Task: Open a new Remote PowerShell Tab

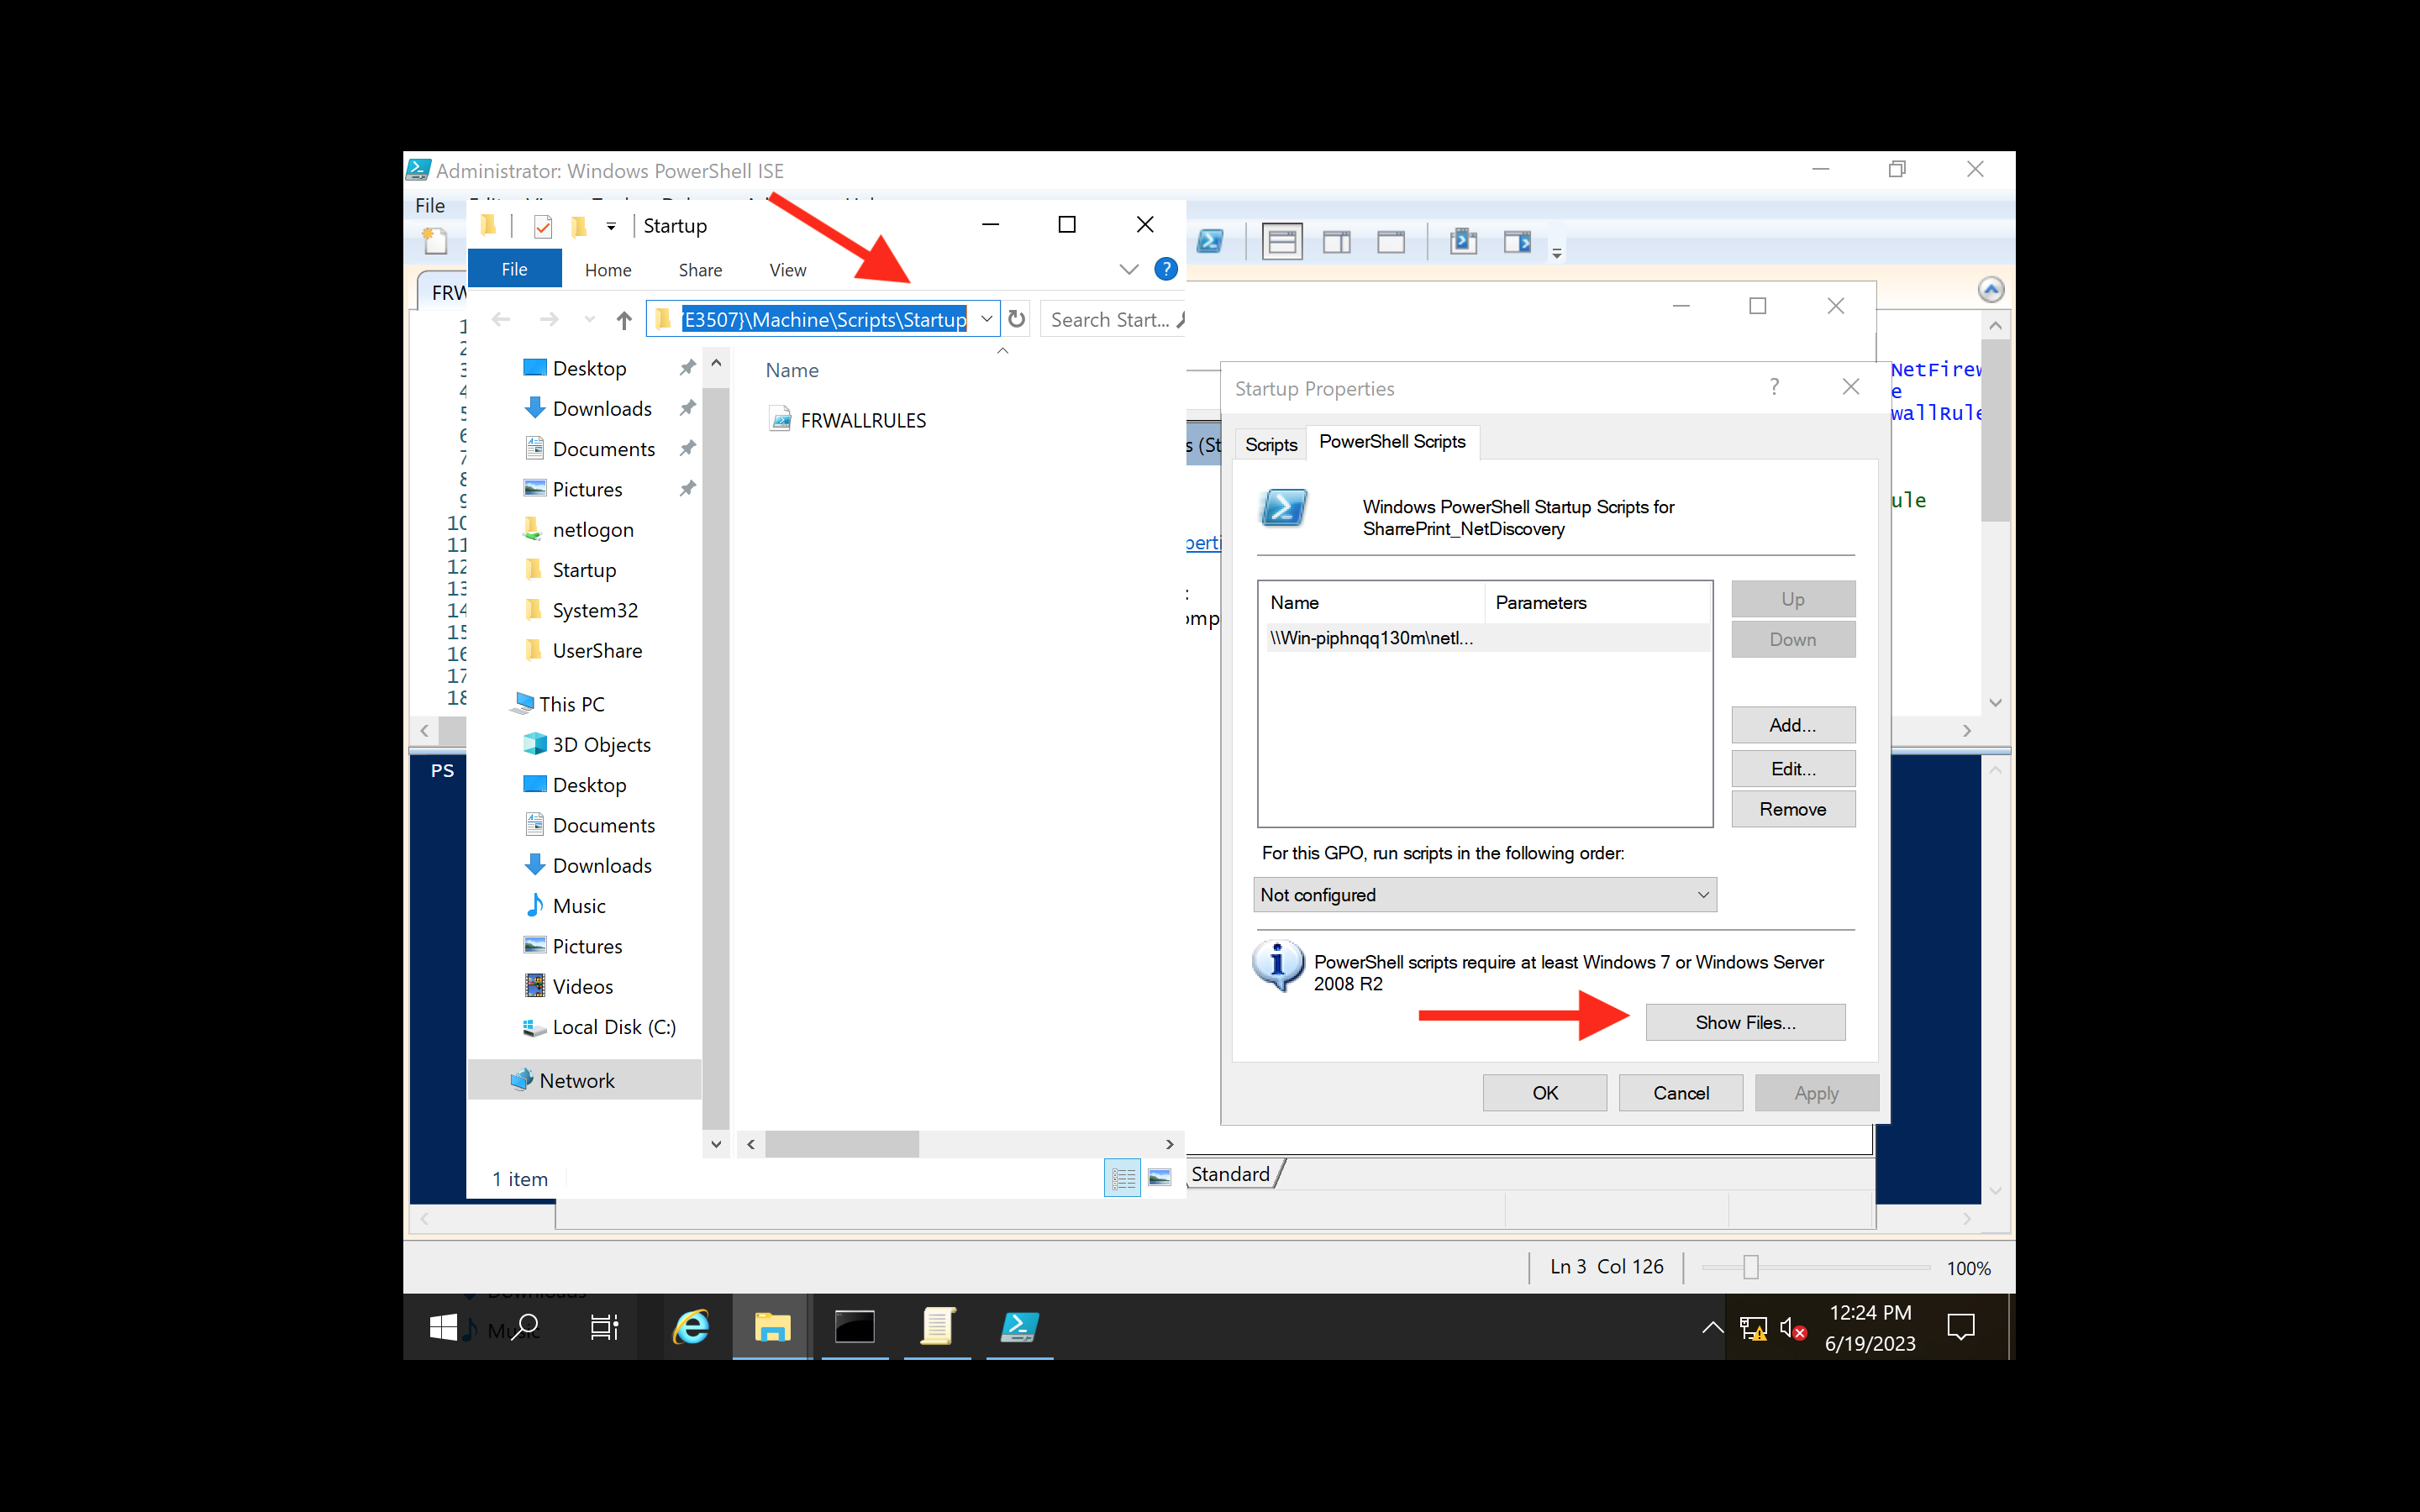Action: tap(1464, 241)
